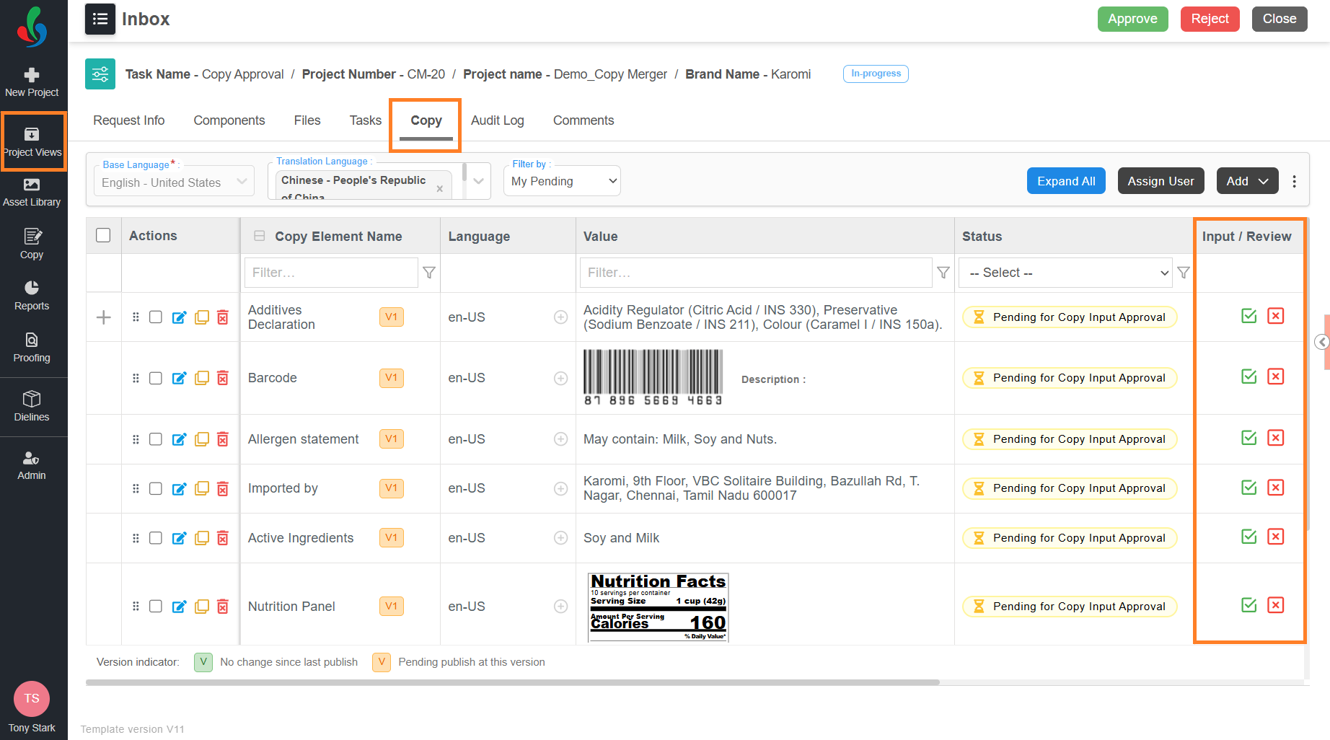This screenshot has height=740, width=1330.
Task: Open Dielines in the sidebar
Action: tap(32, 407)
